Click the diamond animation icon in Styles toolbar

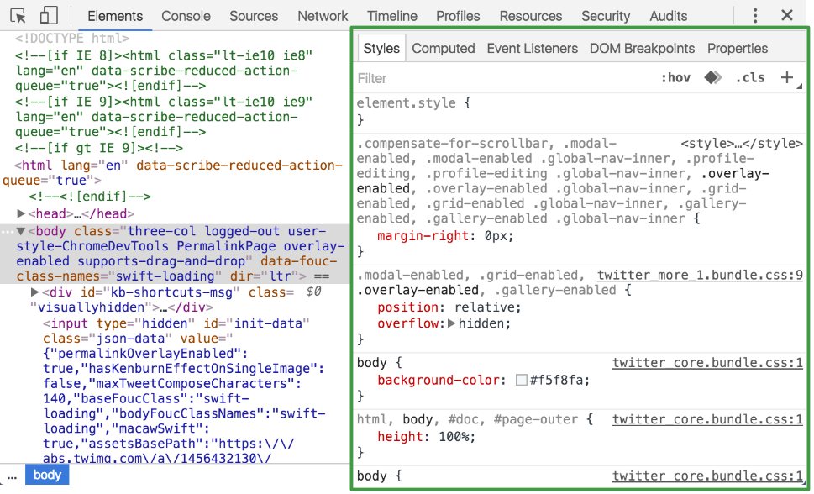tap(712, 78)
